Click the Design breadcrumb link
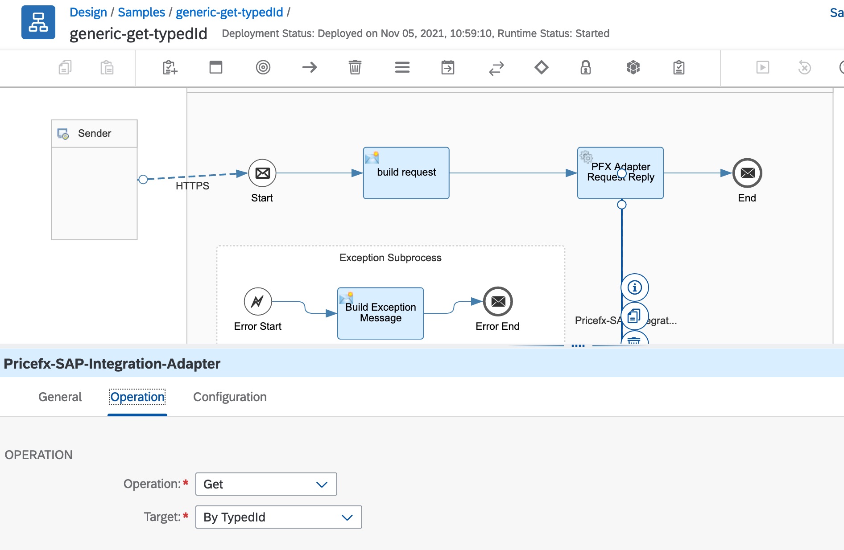The height and width of the screenshot is (550, 844). coord(88,12)
